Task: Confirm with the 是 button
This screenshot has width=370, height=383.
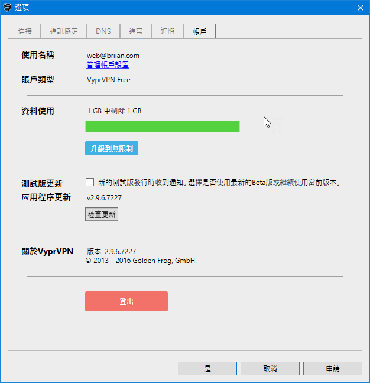Action: click(x=207, y=368)
